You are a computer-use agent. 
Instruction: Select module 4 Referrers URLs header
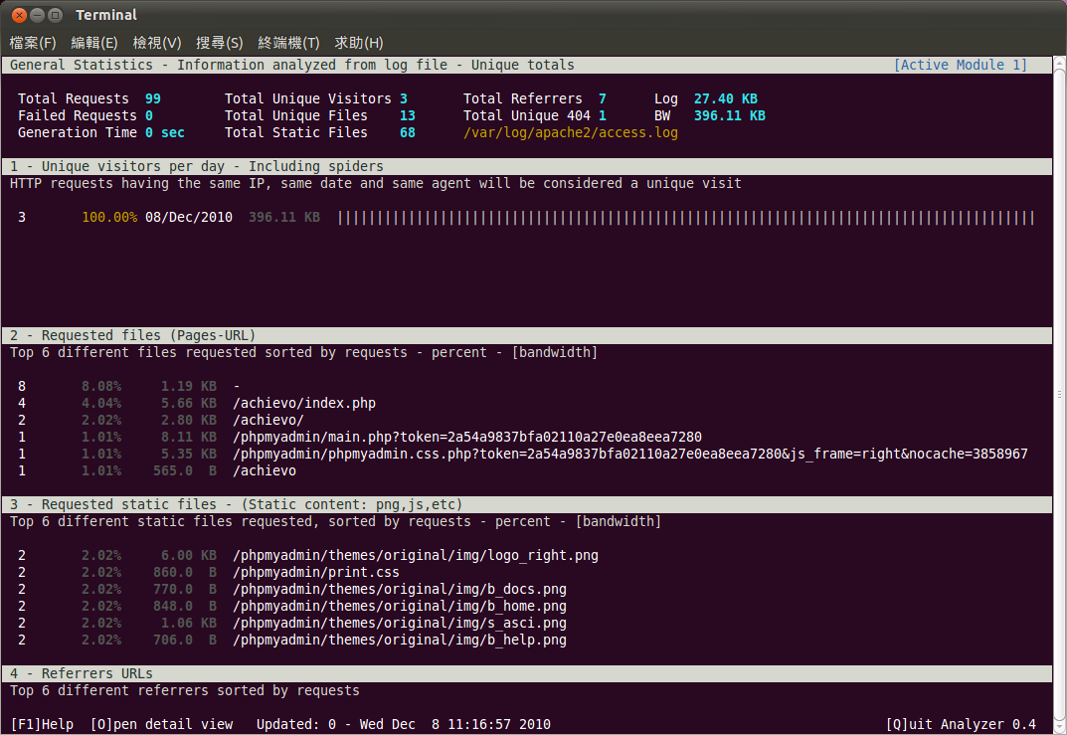point(527,673)
